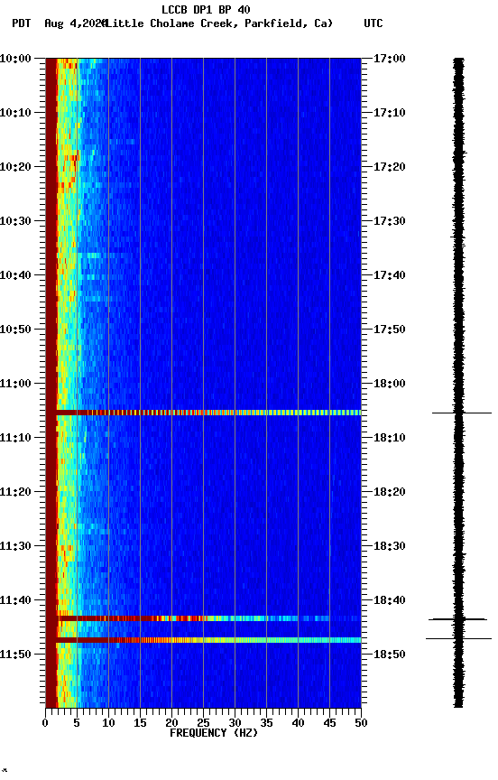Click the seismogram spike just after 18:40 UTC
Screen dimensions: 498x780
click(457, 619)
